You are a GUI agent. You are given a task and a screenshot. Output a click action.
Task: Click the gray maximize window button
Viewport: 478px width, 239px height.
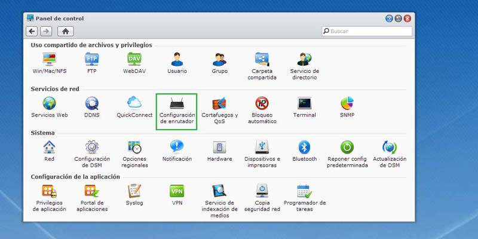click(x=398, y=19)
